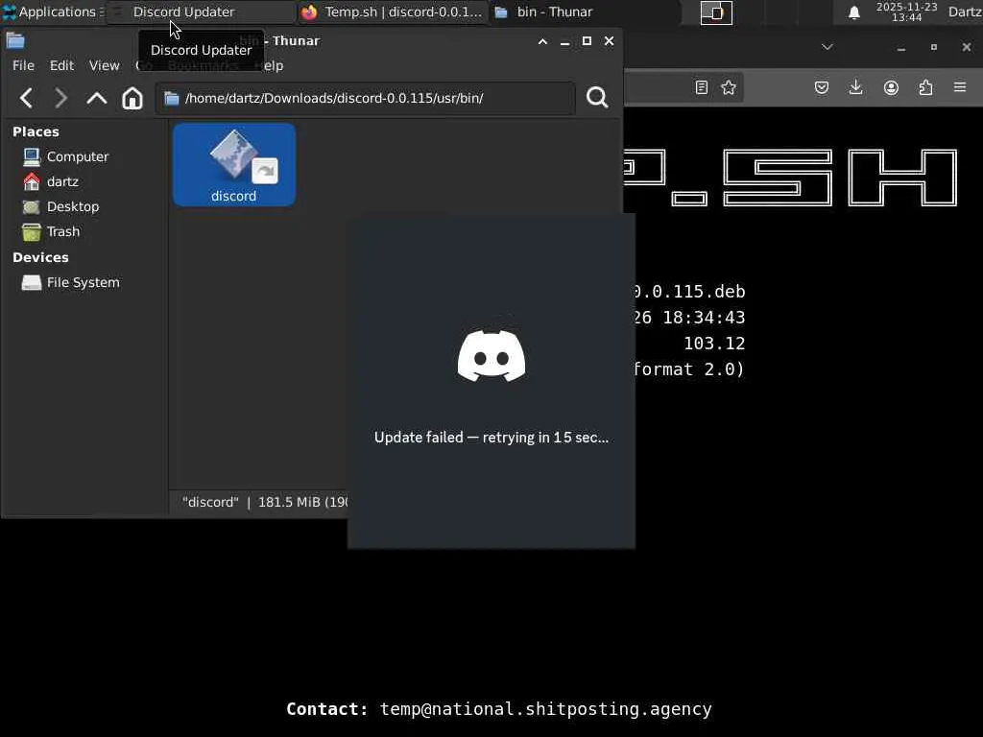Go to parent folder in Thunar
This screenshot has height=737, width=983.
97,99
